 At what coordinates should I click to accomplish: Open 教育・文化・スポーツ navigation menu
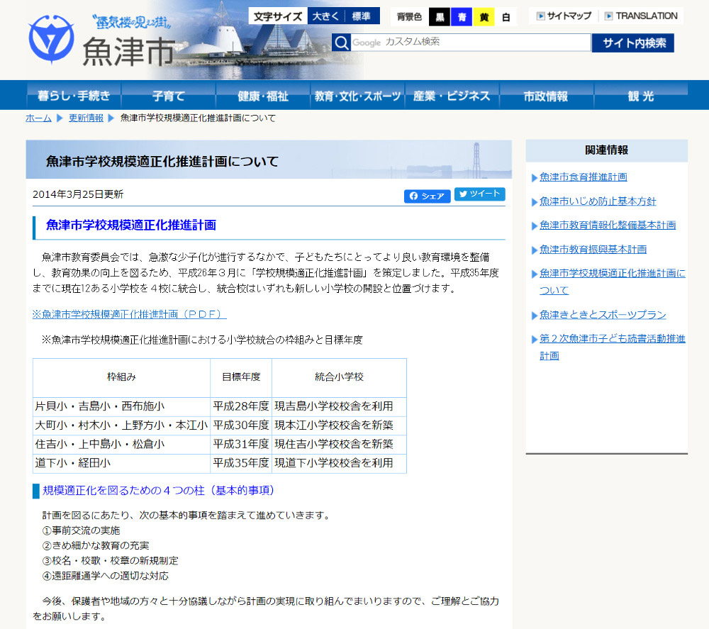357,96
